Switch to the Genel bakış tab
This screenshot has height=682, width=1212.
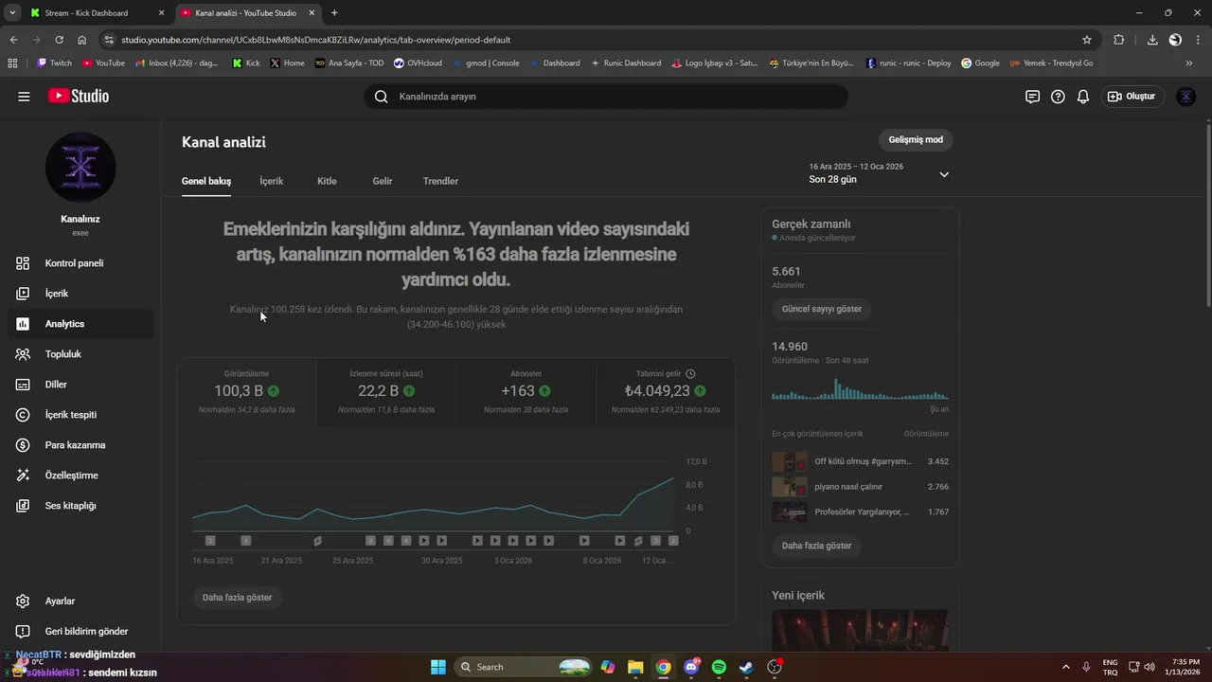[206, 181]
